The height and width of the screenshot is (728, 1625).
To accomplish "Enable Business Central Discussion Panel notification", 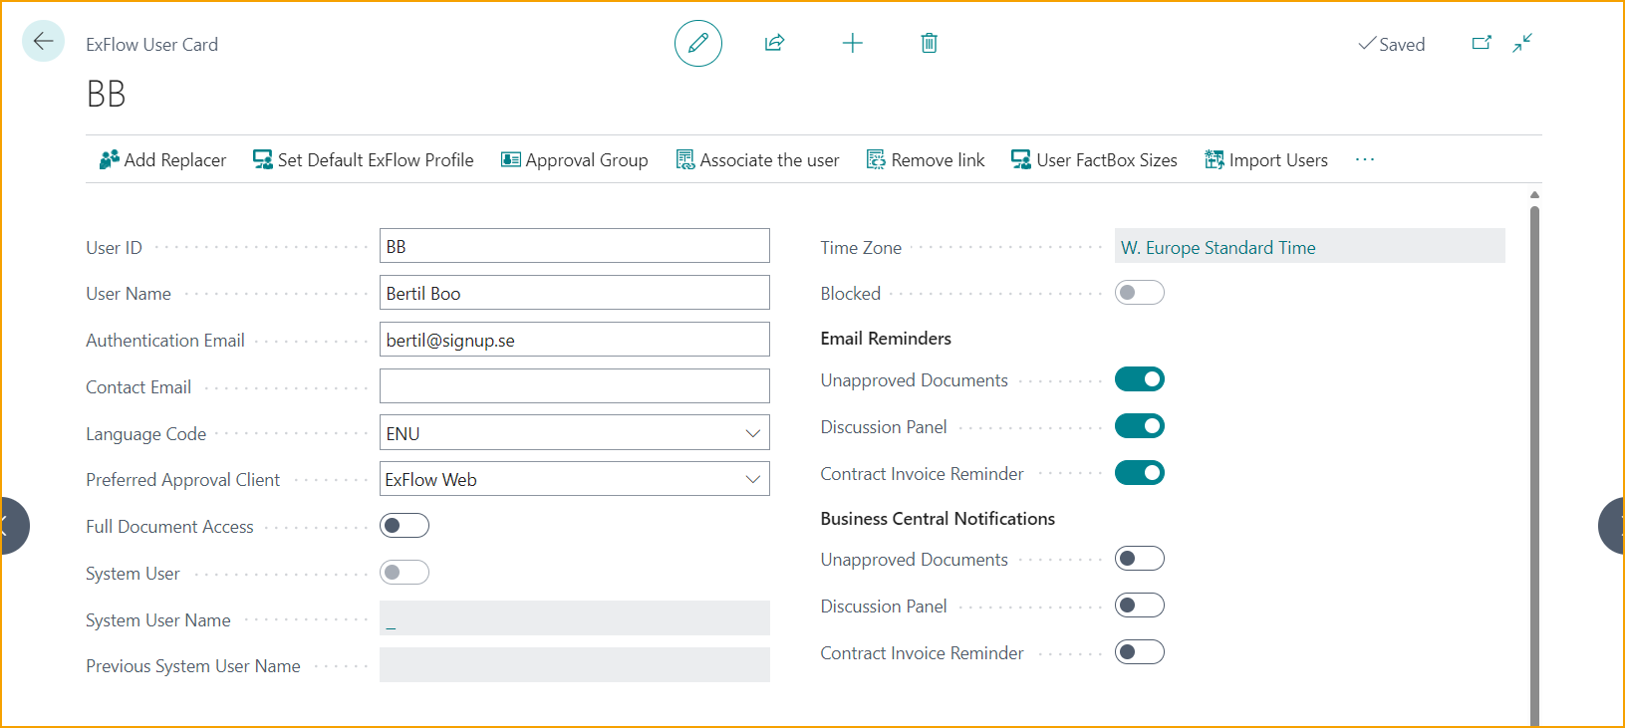I will tap(1140, 606).
